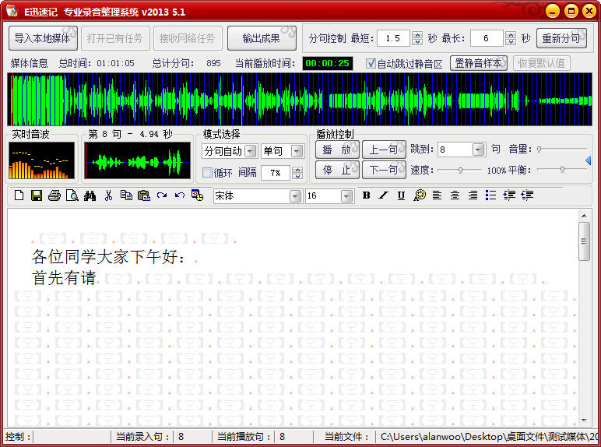Screen dimensions: 601x447
Task: Open find with the binoculars icon
Action: click(90, 195)
